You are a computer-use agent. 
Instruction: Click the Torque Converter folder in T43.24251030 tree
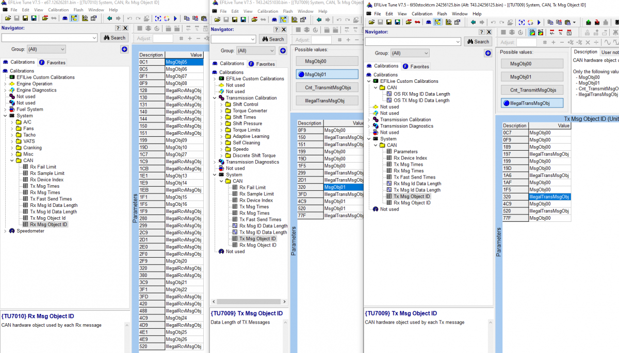pos(250,111)
